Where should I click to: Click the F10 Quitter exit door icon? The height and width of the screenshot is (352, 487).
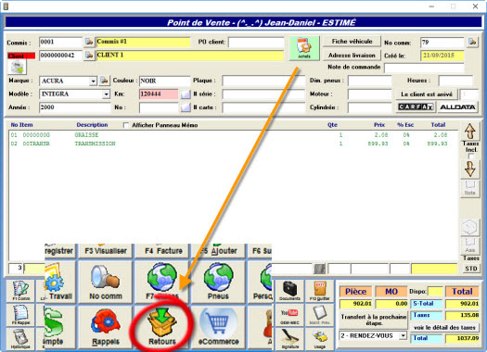[320, 290]
